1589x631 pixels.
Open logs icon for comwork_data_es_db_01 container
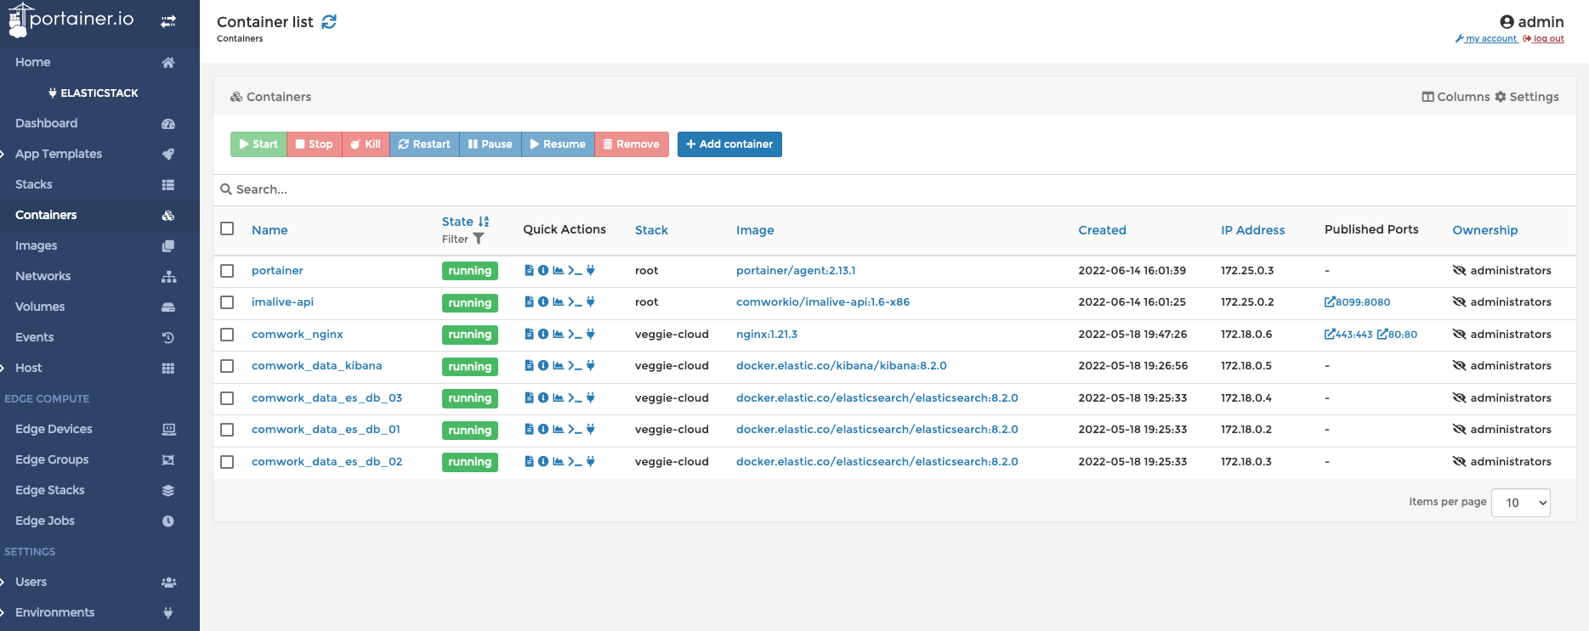(529, 430)
